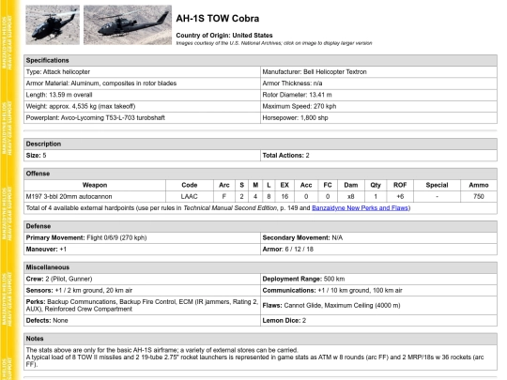Click the Description section header
This screenshot has width=507, height=380.
click(260, 144)
